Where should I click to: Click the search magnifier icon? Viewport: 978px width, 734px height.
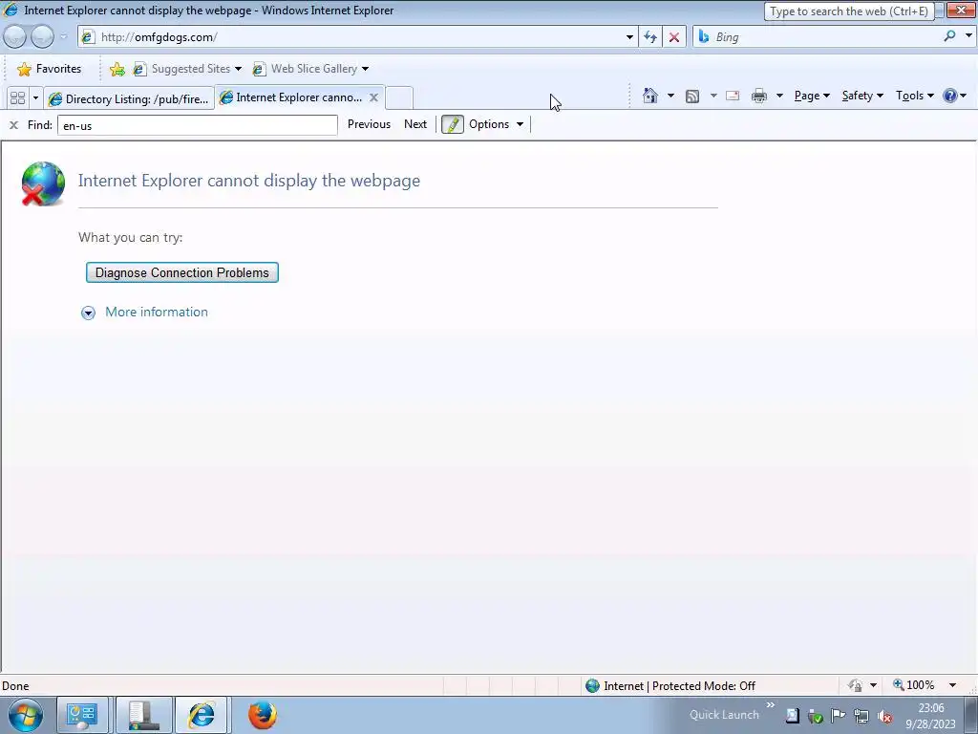click(949, 36)
